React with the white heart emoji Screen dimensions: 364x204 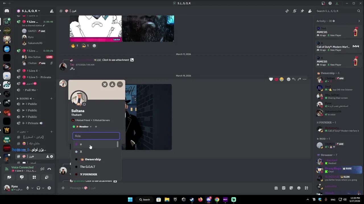(x=271, y=79)
